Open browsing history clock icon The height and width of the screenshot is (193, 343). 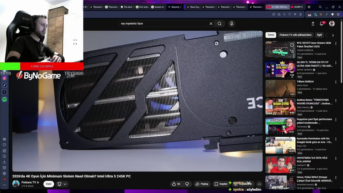click(x=4, y=156)
